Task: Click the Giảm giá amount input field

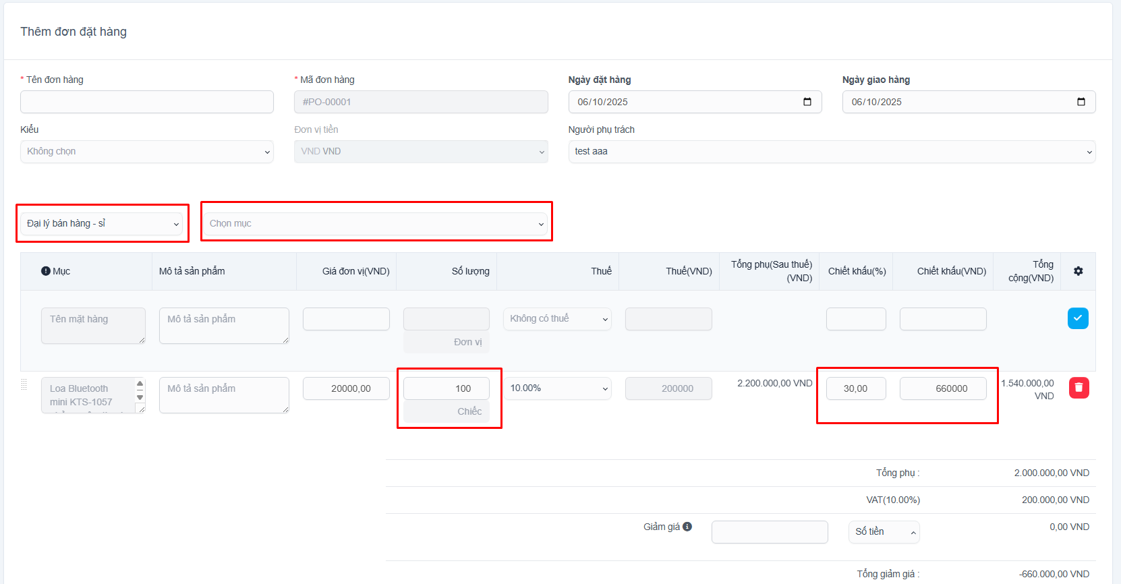Action: [x=769, y=532]
